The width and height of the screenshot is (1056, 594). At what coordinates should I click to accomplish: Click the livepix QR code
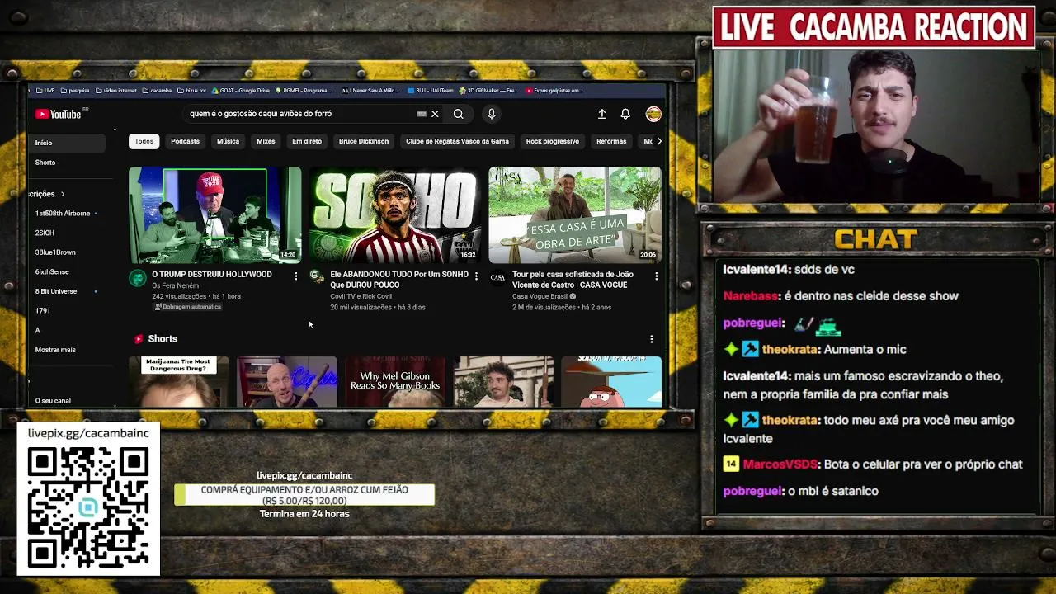click(x=88, y=508)
